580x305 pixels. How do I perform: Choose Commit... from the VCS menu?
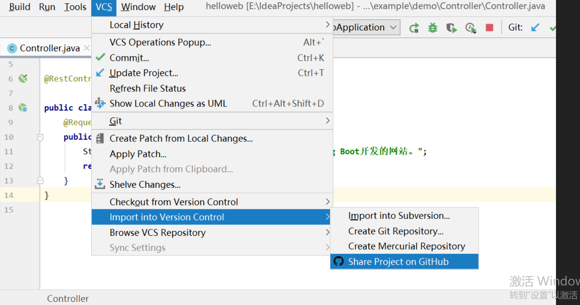coord(212,58)
